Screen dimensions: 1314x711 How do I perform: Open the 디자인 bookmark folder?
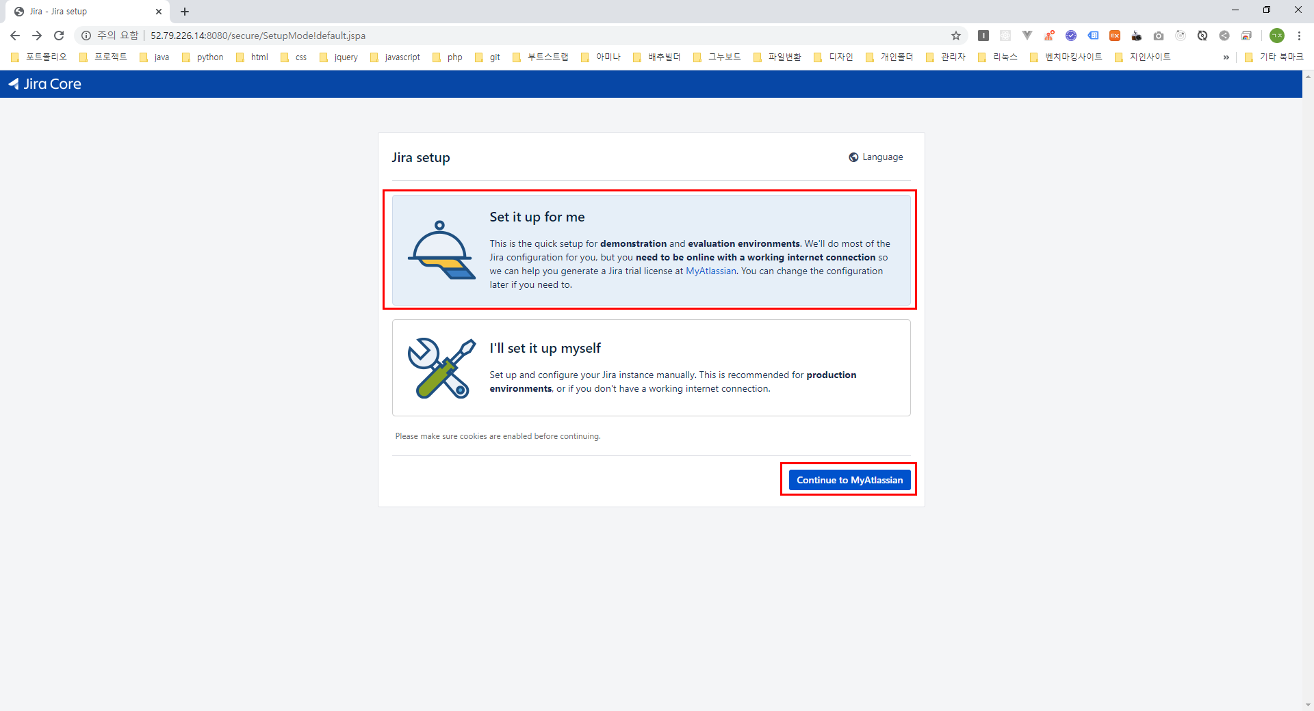point(834,57)
